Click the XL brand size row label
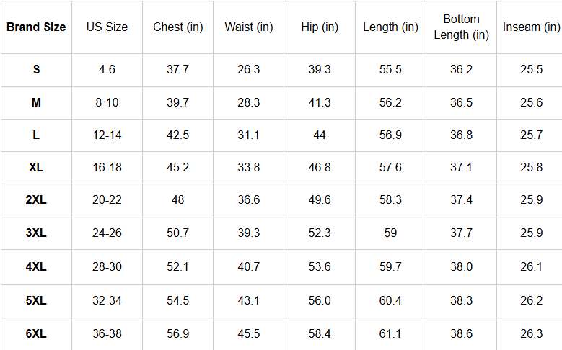Viewport: 562px width, 350px height. pyautogui.click(x=36, y=168)
